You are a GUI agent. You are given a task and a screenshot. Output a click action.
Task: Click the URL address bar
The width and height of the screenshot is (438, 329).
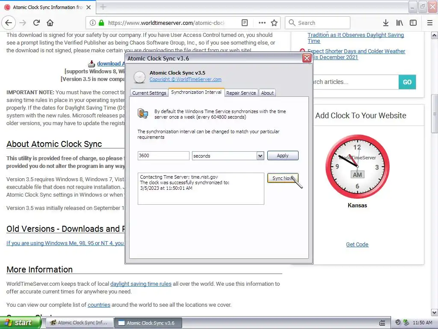pos(166,23)
